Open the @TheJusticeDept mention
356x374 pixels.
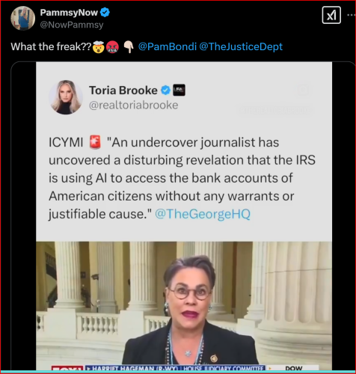(241, 46)
